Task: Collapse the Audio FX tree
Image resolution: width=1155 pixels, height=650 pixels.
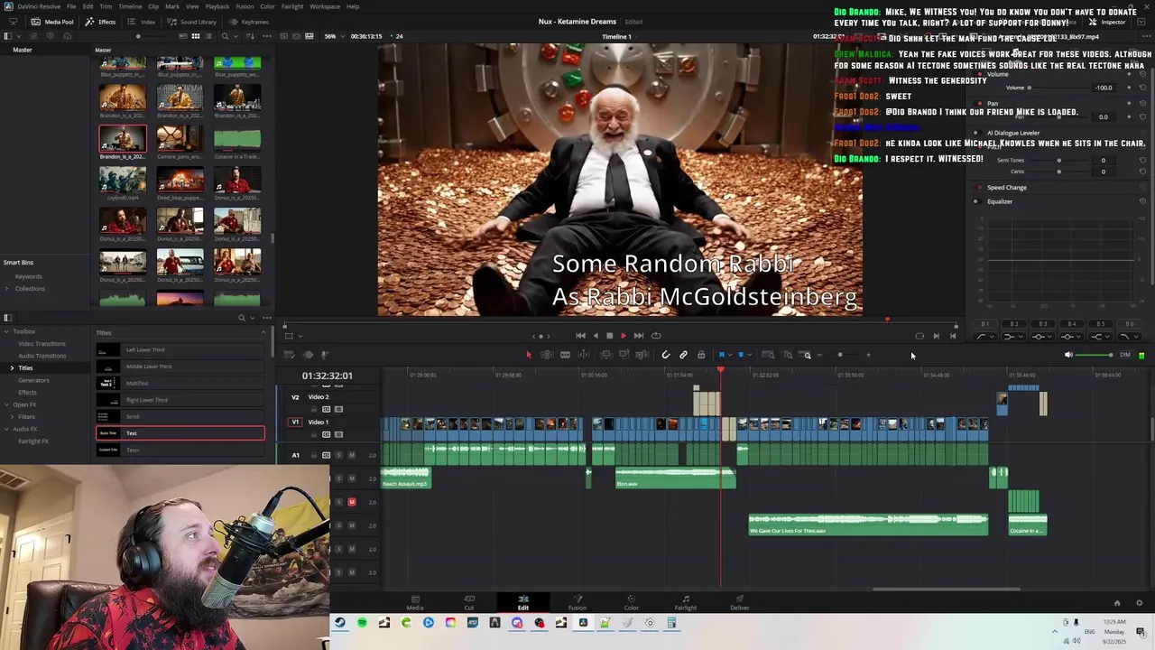Action: (6, 429)
